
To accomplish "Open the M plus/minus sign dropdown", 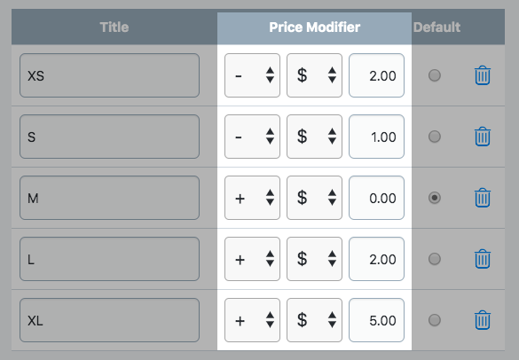I will click(252, 198).
